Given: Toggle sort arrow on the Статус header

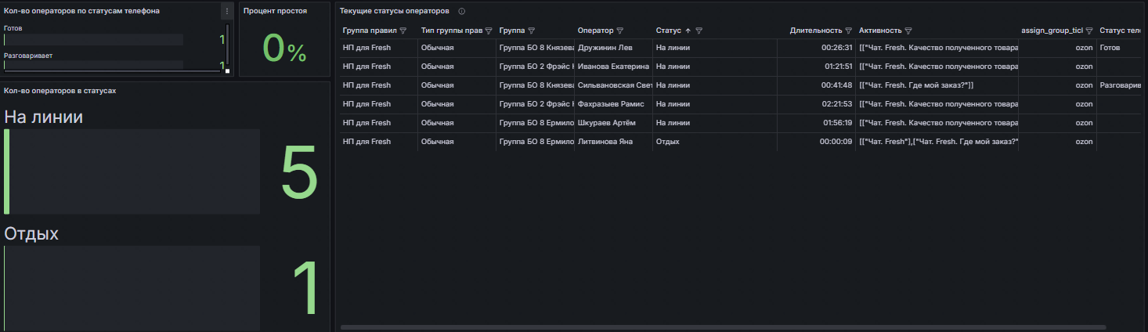Looking at the screenshot, I should (688, 31).
